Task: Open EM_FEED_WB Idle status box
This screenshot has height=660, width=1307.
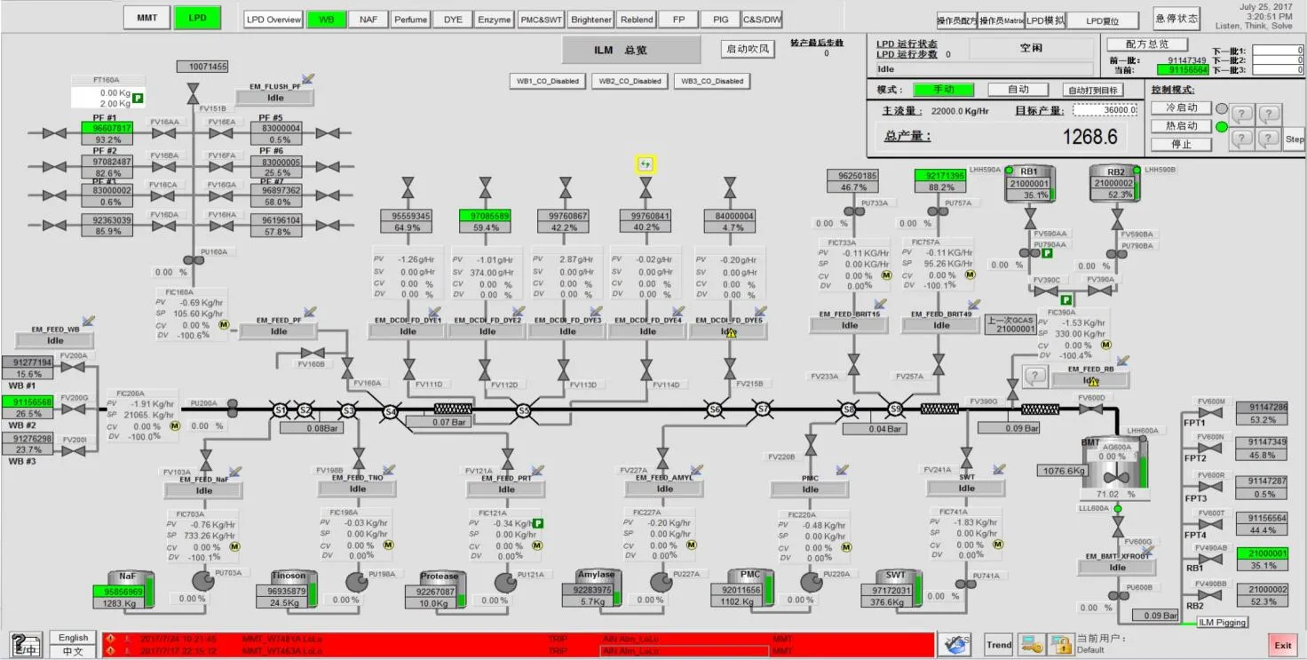Action: click(x=55, y=340)
